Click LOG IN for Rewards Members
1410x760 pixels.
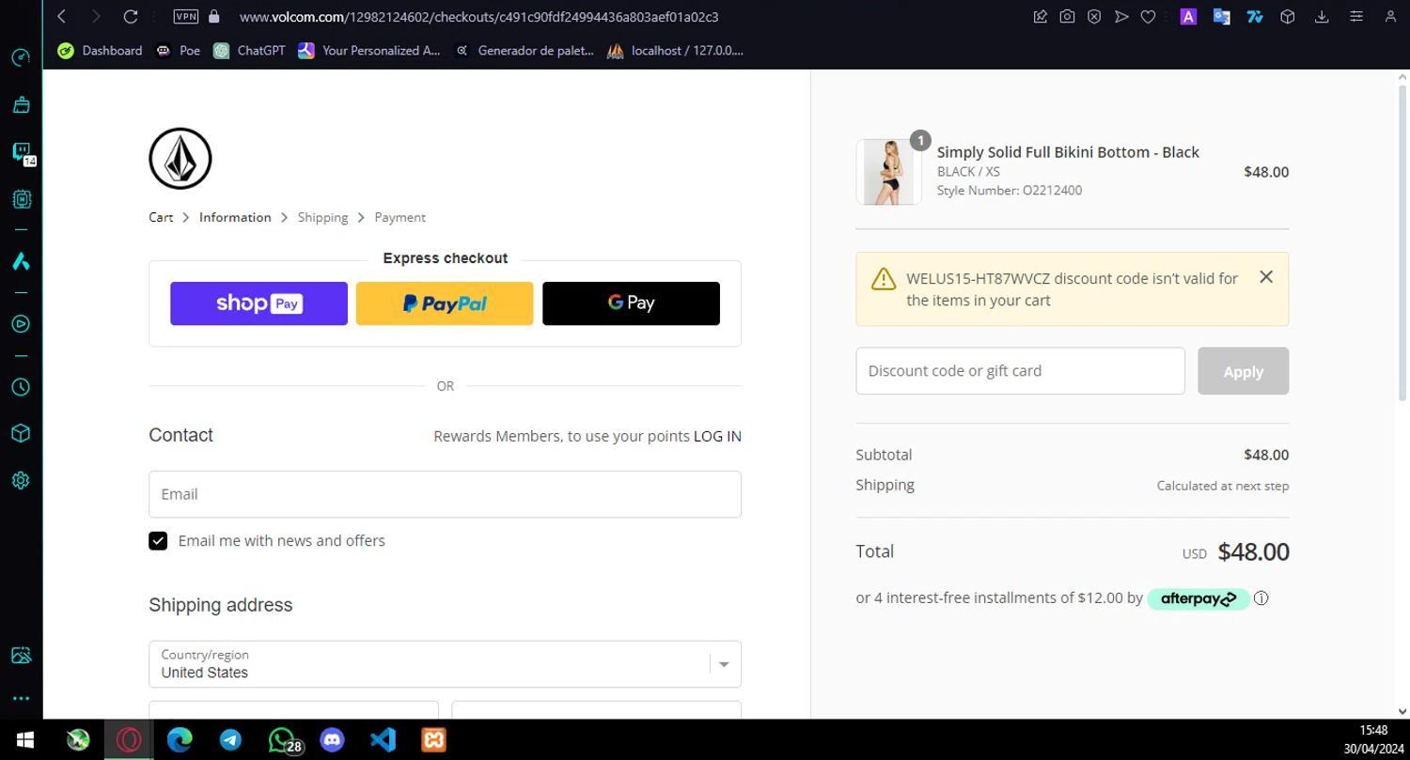point(717,436)
